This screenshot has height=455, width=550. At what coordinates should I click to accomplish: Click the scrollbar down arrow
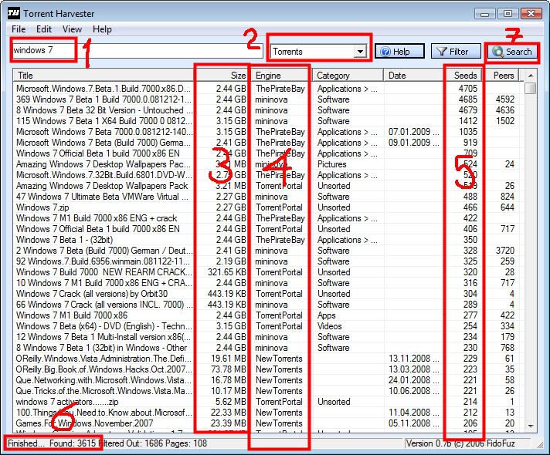click(531, 426)
